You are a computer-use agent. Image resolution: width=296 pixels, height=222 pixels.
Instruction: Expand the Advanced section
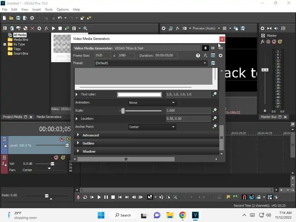pyautogui.click(x=78, y=135)
